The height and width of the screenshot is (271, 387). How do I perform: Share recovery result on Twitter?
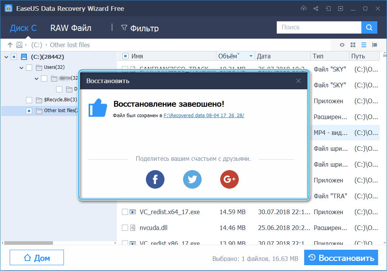(x=192, y=179)
